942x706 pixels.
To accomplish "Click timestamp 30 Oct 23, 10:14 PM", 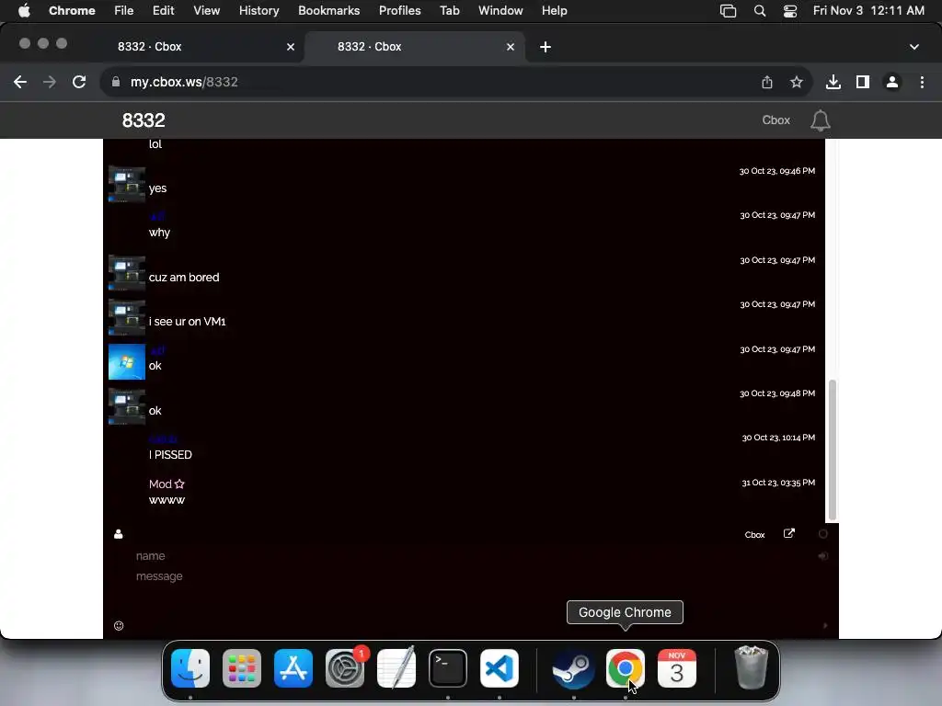I will (x=778, y=438).
